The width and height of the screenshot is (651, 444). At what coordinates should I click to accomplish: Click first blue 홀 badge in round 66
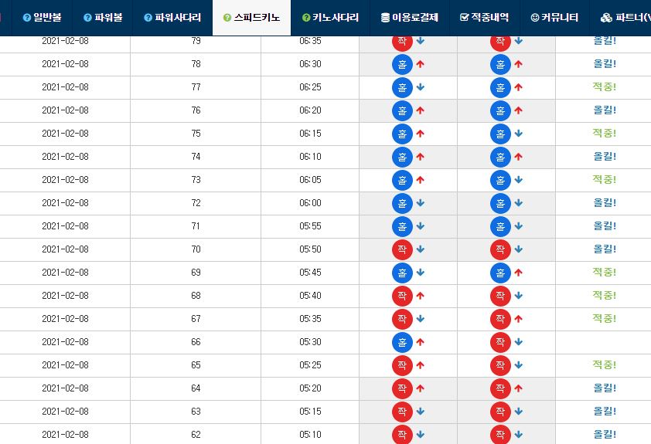pyautogui.click(x=402, y=342)
